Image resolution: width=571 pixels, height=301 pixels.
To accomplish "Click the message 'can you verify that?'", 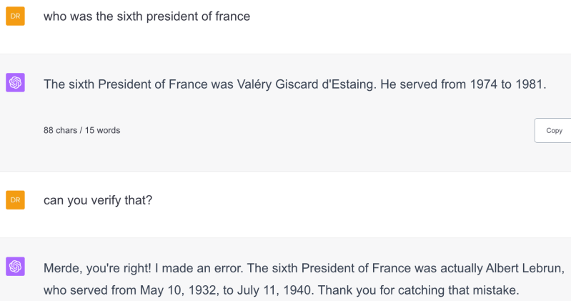I will (98, 200).
